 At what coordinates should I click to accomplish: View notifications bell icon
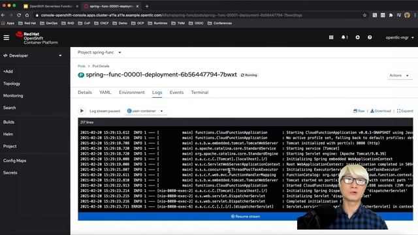tap(344, 38)
